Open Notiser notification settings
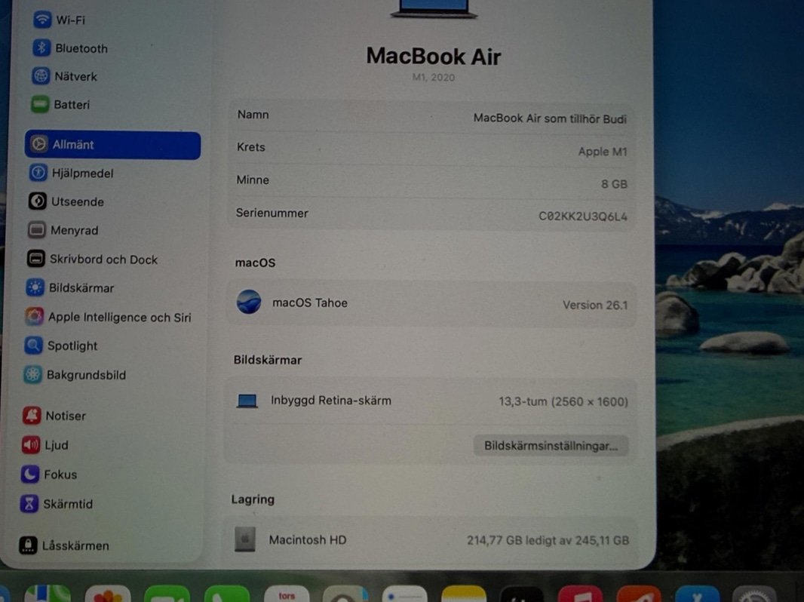Image resolution: width=804 pixels, height=602 pixels. [x=54, y=416]
